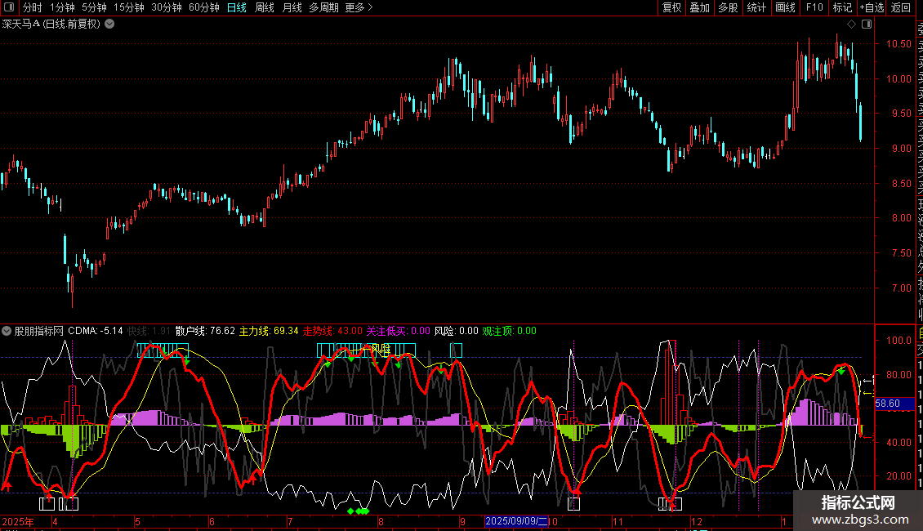Image resolution: width=923 pixels, height=531 pixels.
Task: Click the 风险: 0.00 value
Action: tap(457, 331)
